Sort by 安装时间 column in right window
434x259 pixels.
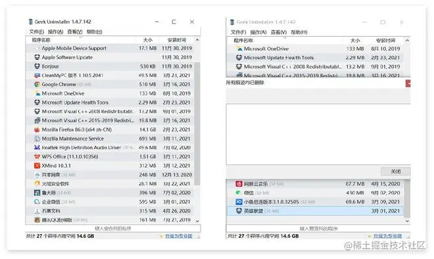tap(385, 41)
